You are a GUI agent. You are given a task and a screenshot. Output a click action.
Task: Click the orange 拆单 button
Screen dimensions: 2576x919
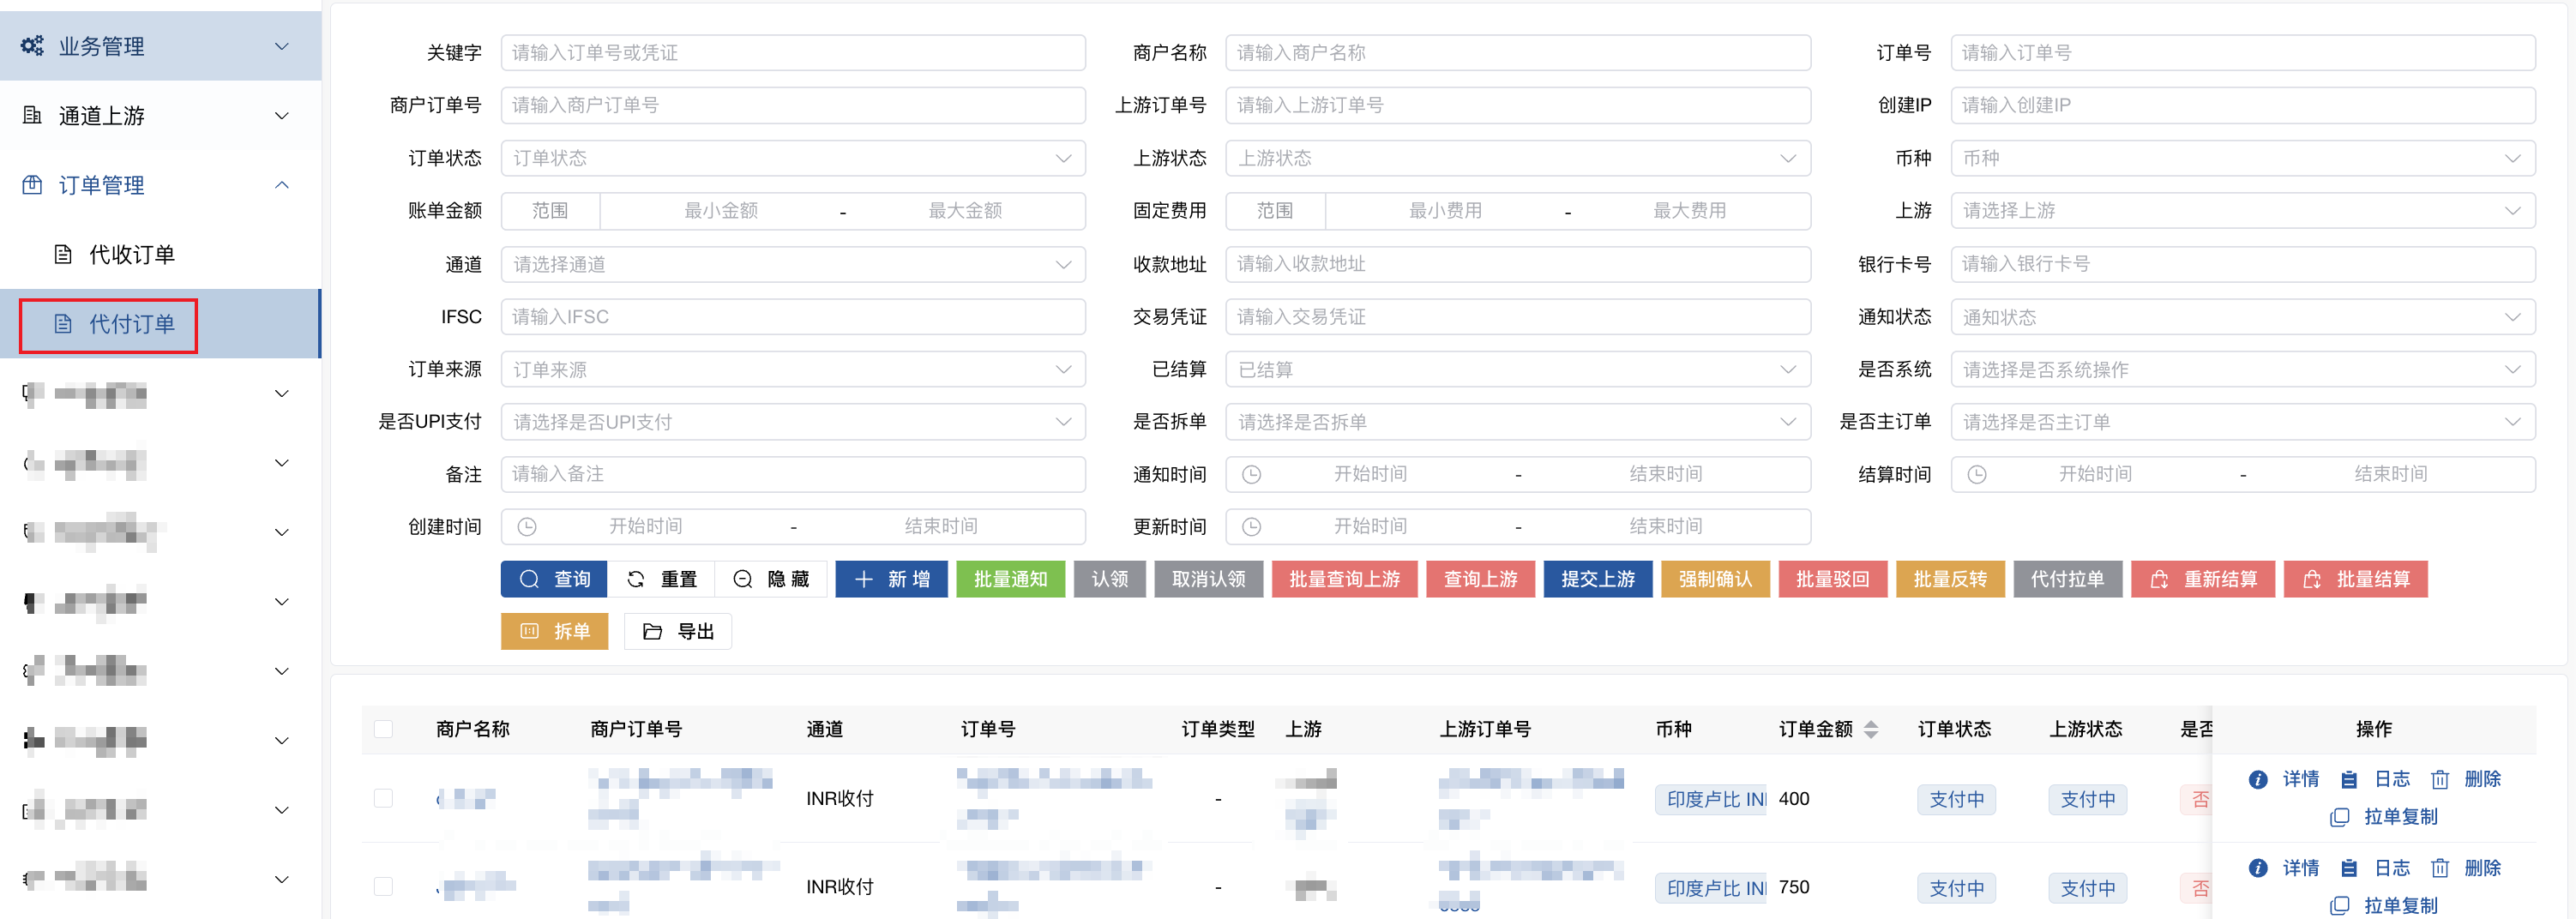point(554,631)
